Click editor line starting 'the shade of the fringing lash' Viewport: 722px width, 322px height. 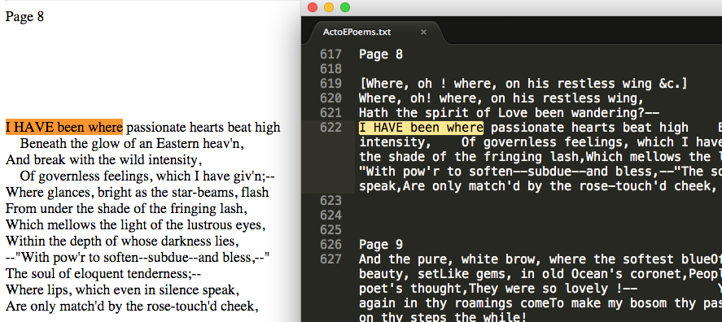[540, 157]
